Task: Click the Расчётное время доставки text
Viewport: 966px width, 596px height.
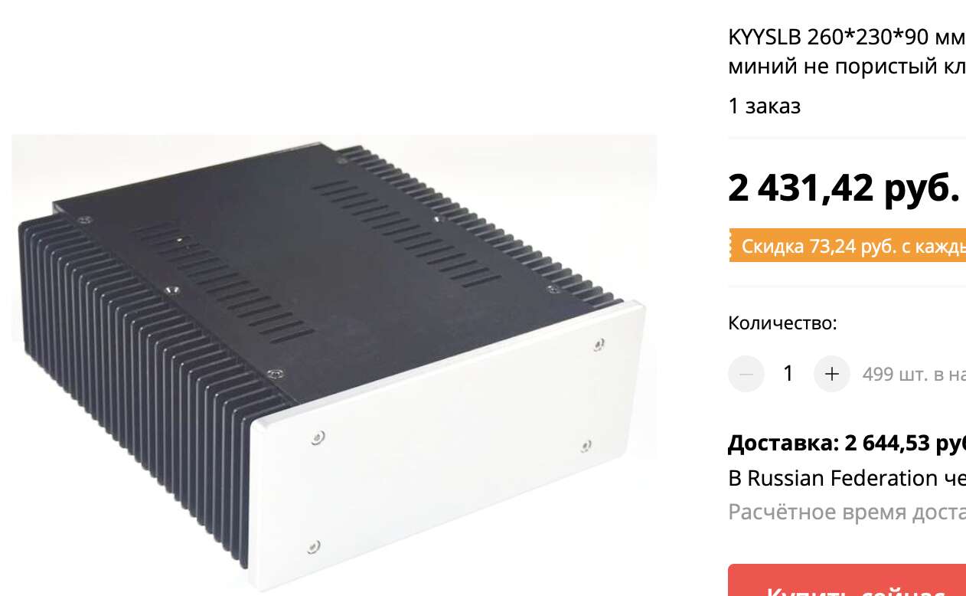Action: point(847,512)
